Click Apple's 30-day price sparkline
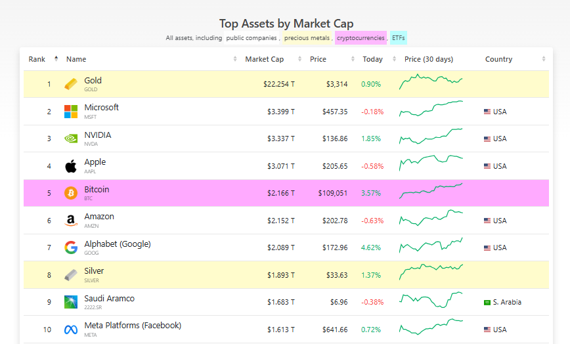The height and width of the screenshot is (344, 570). pos(431,163)
